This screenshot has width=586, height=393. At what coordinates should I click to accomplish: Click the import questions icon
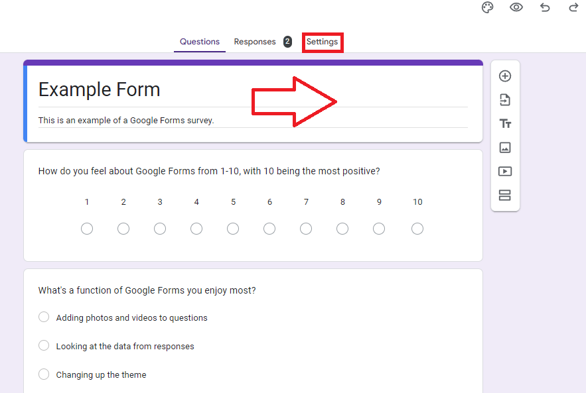click(x=505, y=100)
